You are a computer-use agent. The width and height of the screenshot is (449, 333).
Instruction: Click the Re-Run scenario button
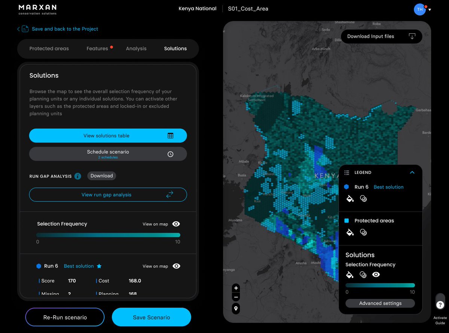(65, 317)
